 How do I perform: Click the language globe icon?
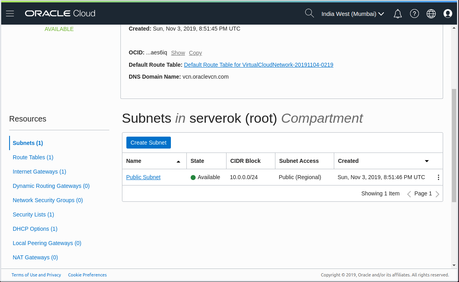coord(431,14)
